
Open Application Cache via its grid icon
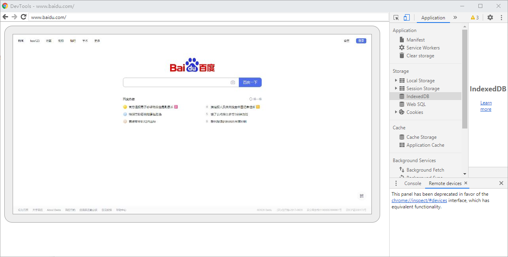pyautogui.click(x=402, y=145)
